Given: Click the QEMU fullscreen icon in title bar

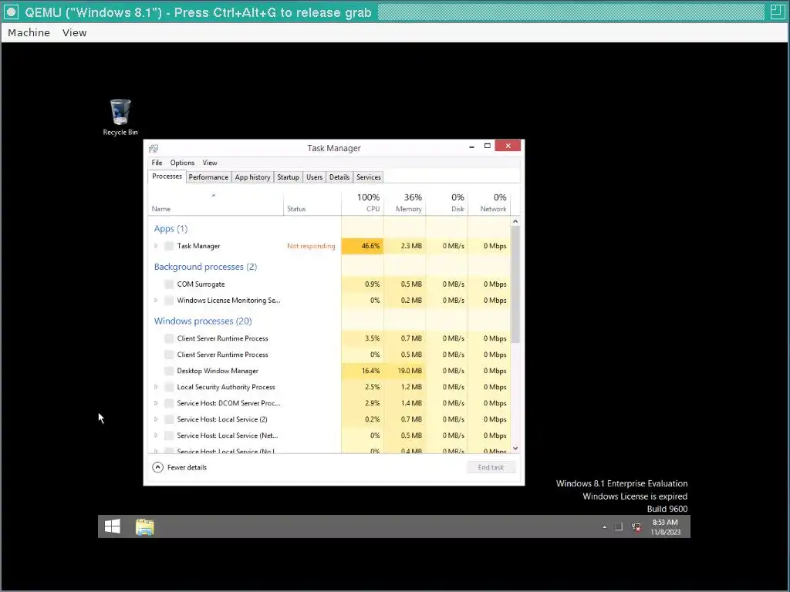Looking at the screenshot, I should pyautogui.click(x=778, y=12).
